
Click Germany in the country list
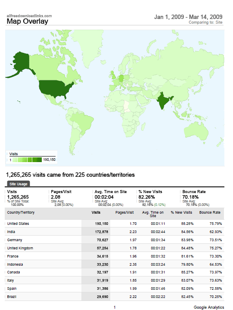pos(15,240)
